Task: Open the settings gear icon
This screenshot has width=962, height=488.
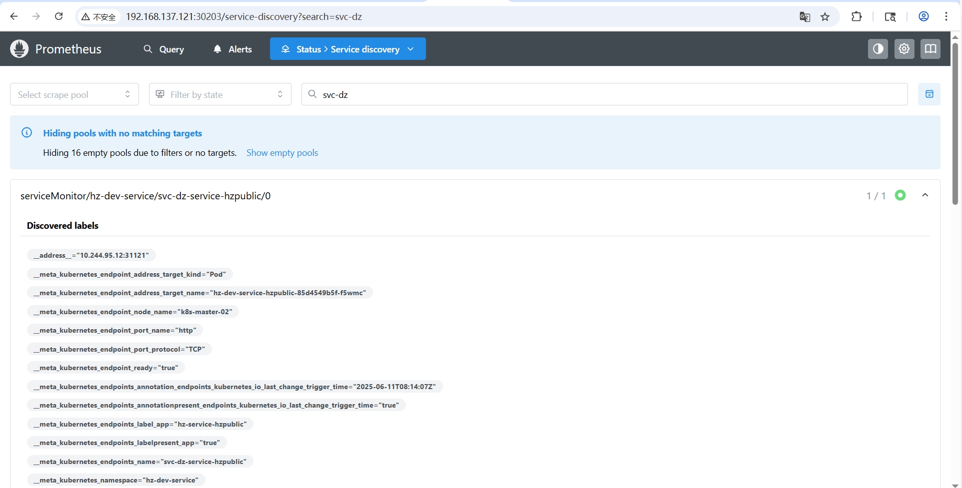Action: click(x=904, y=49)
